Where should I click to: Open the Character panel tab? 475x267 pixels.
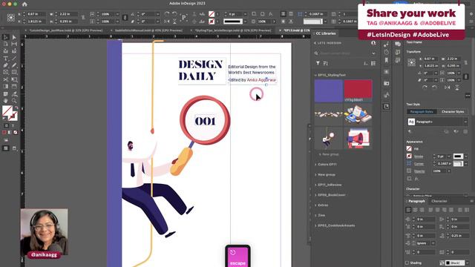[439, 201]
